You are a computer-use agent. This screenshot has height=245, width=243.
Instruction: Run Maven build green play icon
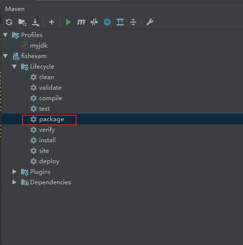[68, 22]
